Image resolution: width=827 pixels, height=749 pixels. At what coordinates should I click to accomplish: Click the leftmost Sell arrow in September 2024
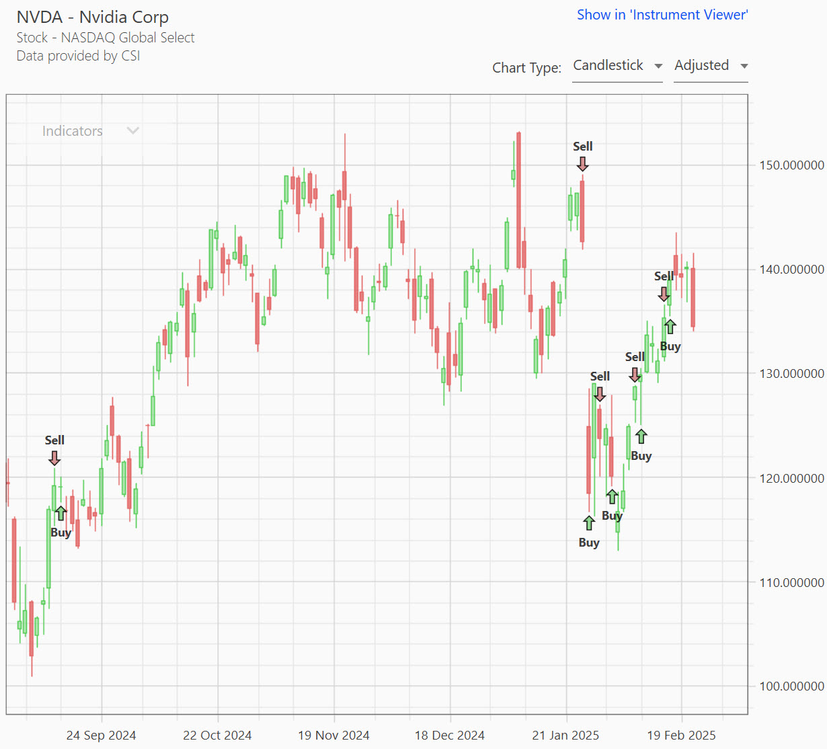pos(54,458)
